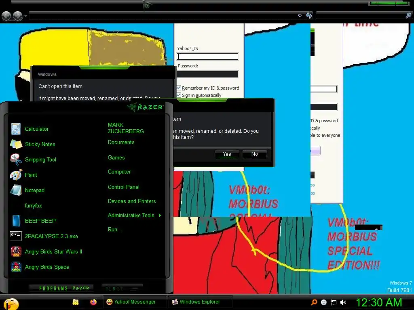Switch to Windows Explorer taskbar button
The height and width of the screenshot is (310, 414).
[200, 302]
